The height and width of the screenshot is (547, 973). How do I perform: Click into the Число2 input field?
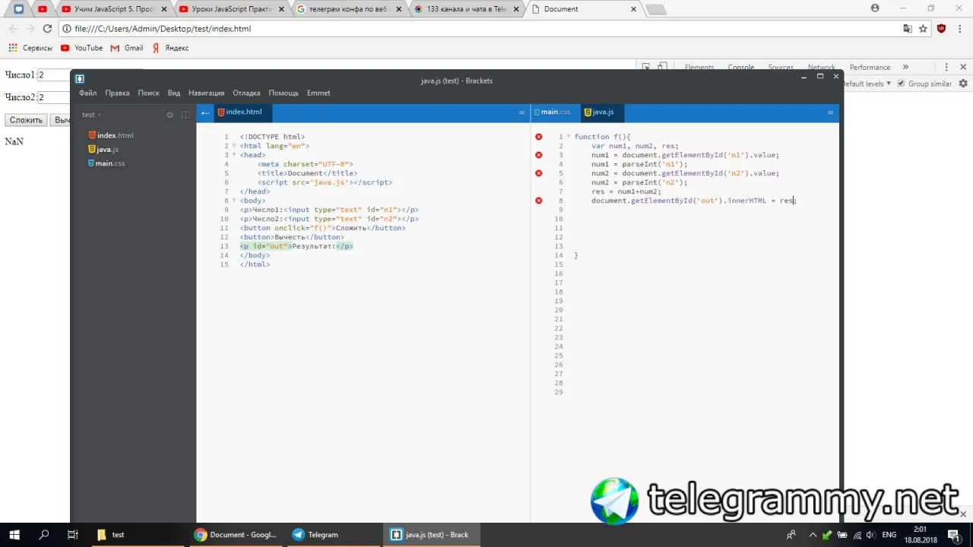(53, 97)
